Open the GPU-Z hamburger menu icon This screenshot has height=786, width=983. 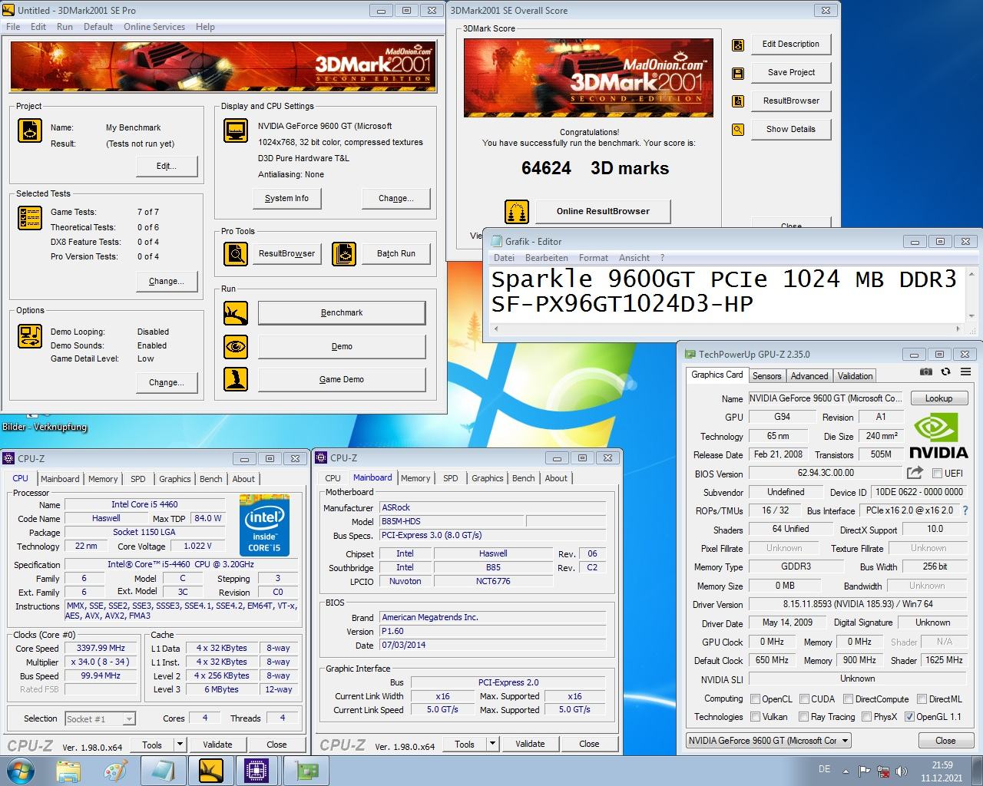click(965, 372)
